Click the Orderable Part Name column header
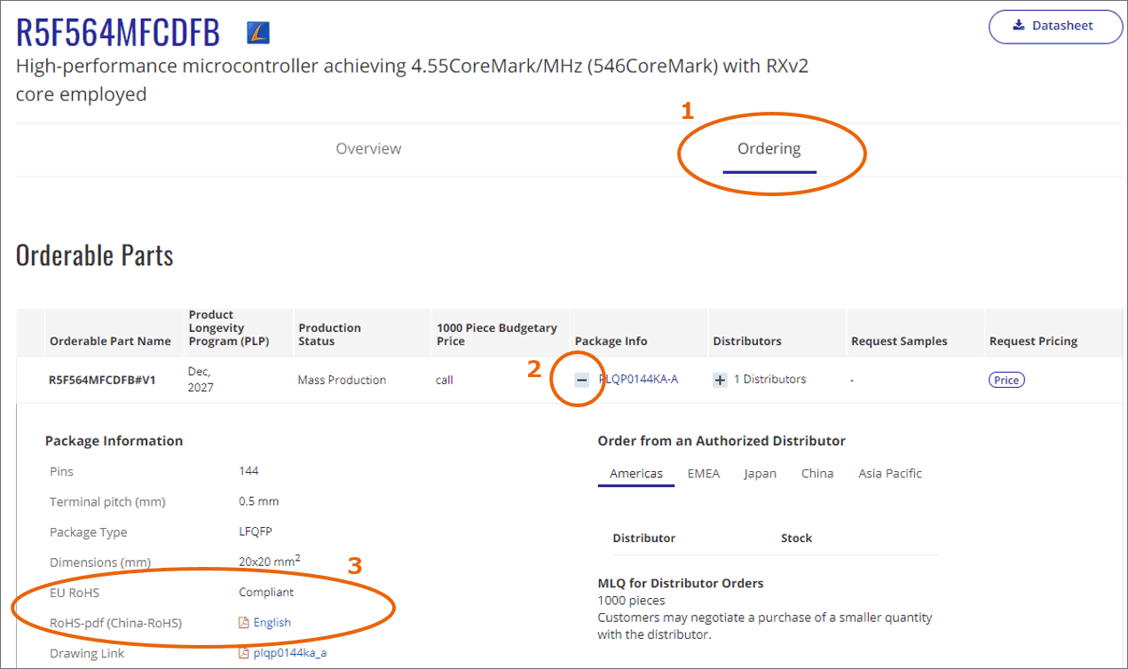The height and width of the screenshot is (669, 1128). click(110, 341)
